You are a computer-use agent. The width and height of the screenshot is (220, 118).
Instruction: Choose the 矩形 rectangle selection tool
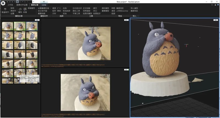pyautogui.click(x=54, y=11)
